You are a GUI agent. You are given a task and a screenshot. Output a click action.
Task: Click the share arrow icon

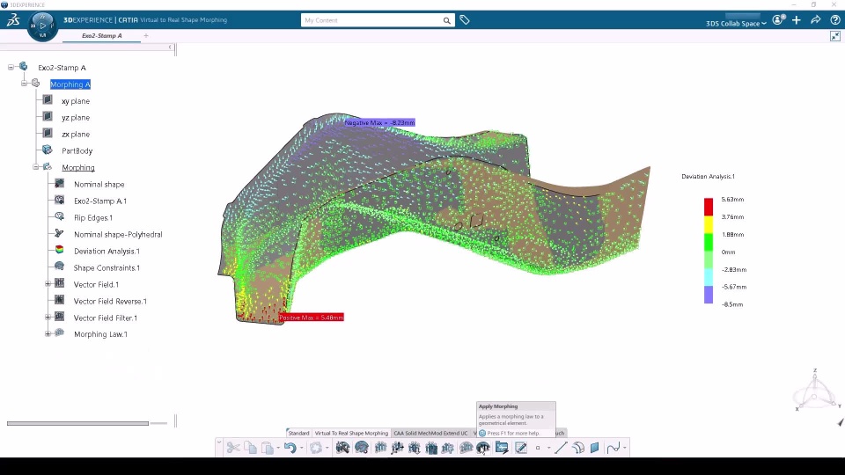tap(816, 20)
